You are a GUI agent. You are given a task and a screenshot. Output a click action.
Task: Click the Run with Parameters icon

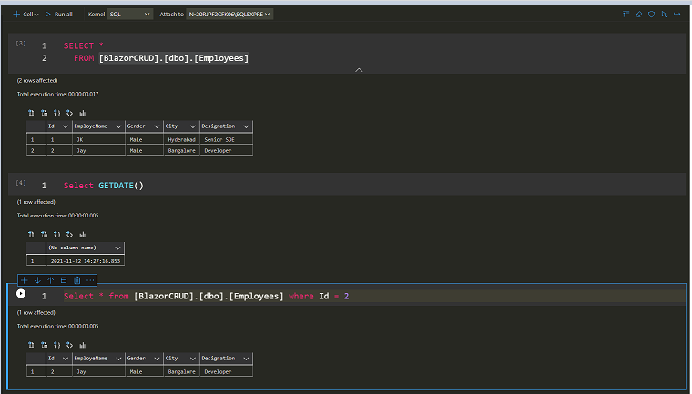[x=664, y=15]
